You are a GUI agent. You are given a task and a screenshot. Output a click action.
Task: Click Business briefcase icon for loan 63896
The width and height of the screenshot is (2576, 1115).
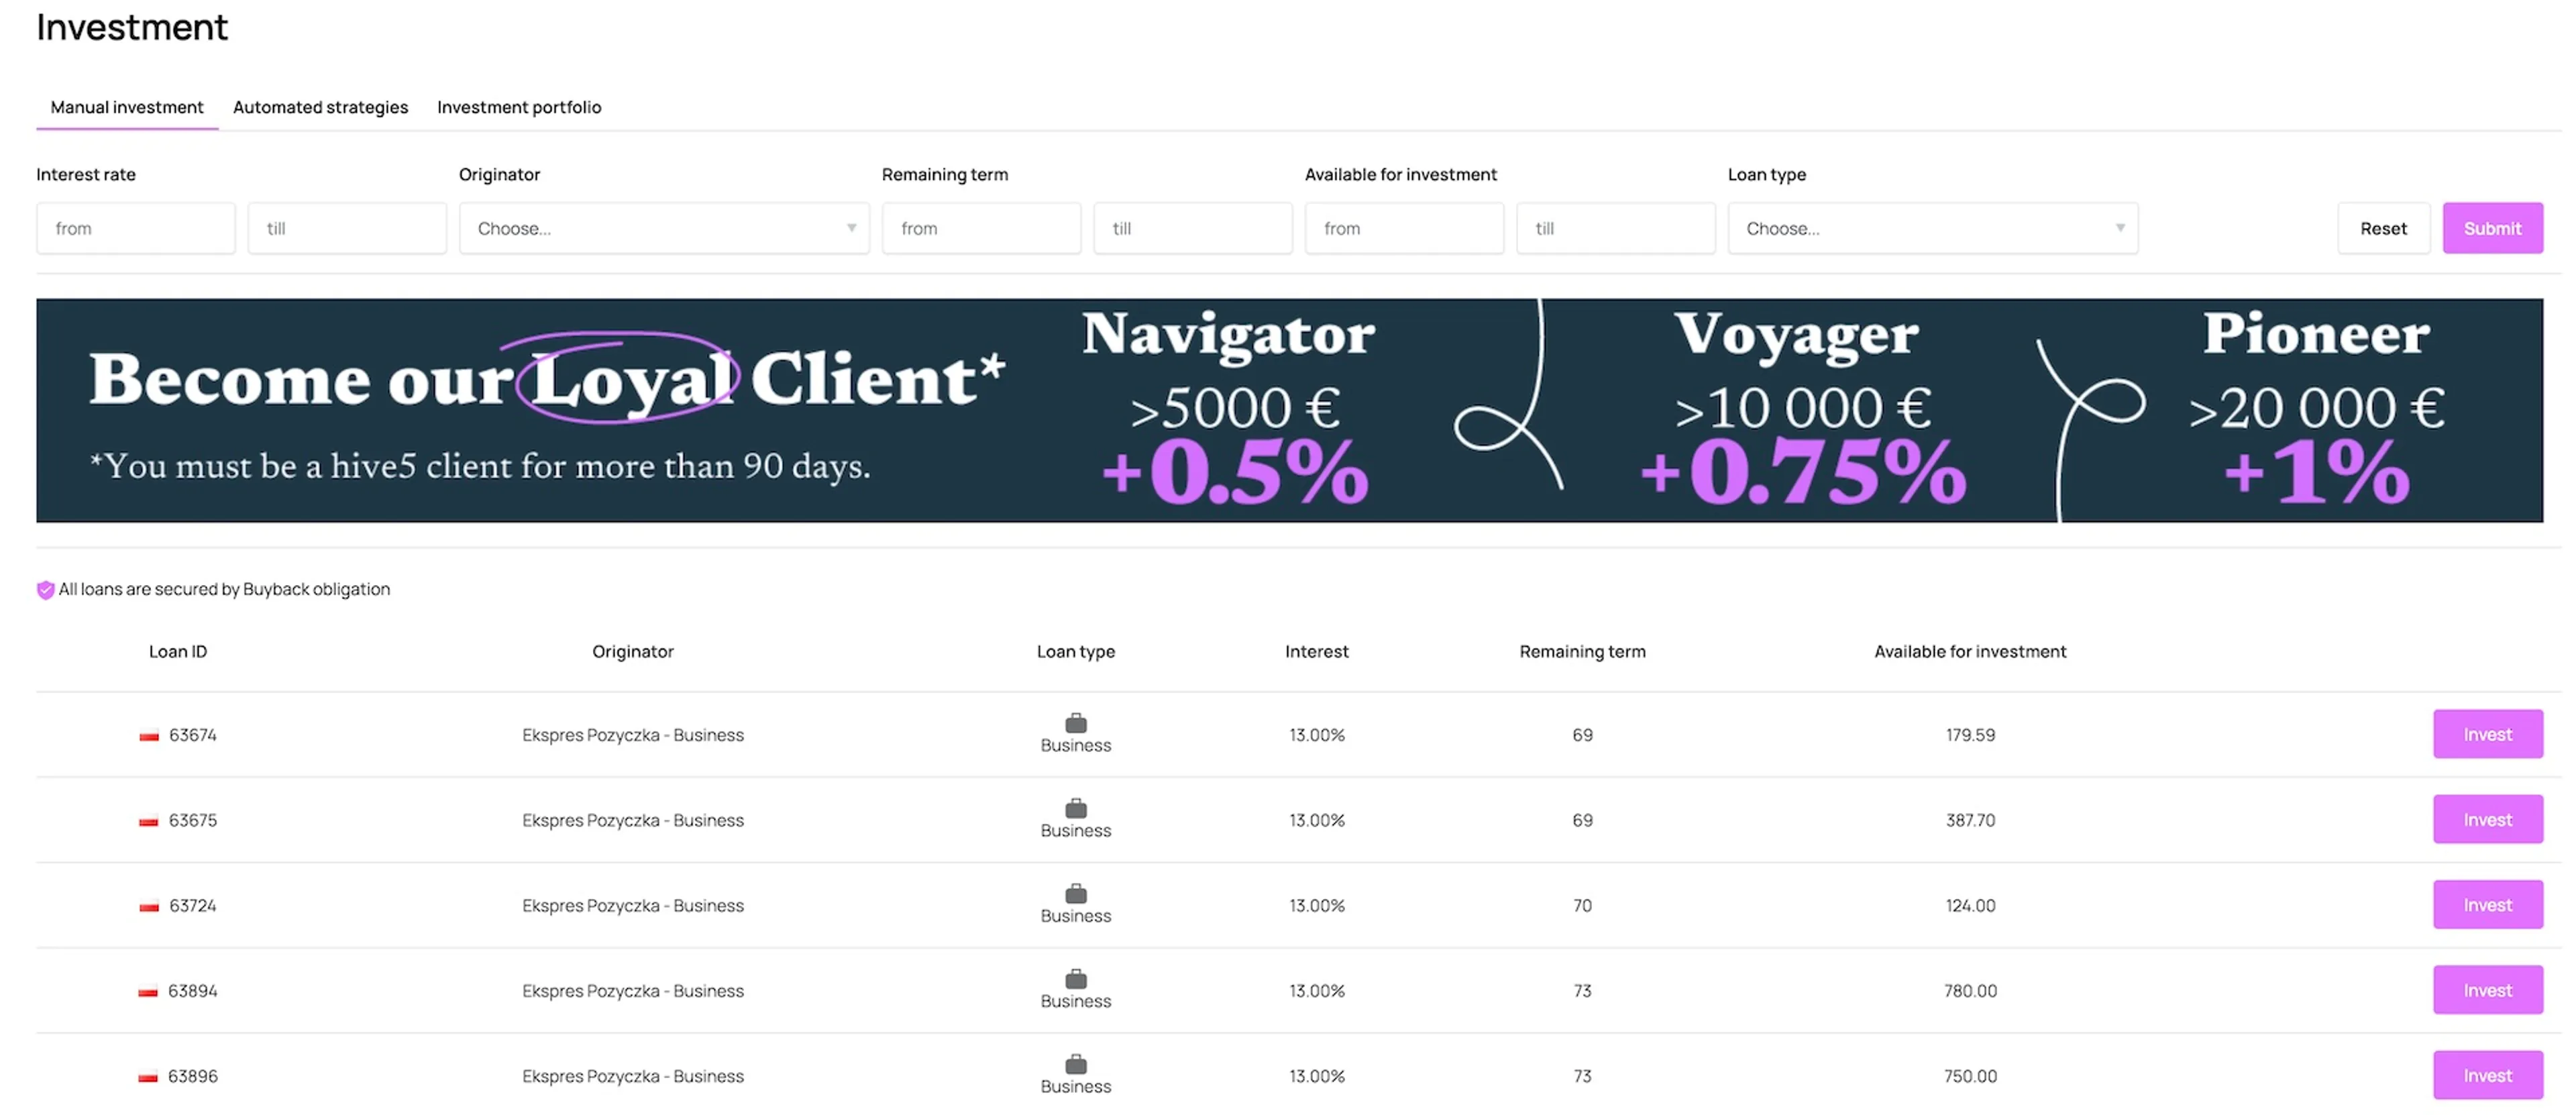pyautogui.click(x=1076, y=1064)
